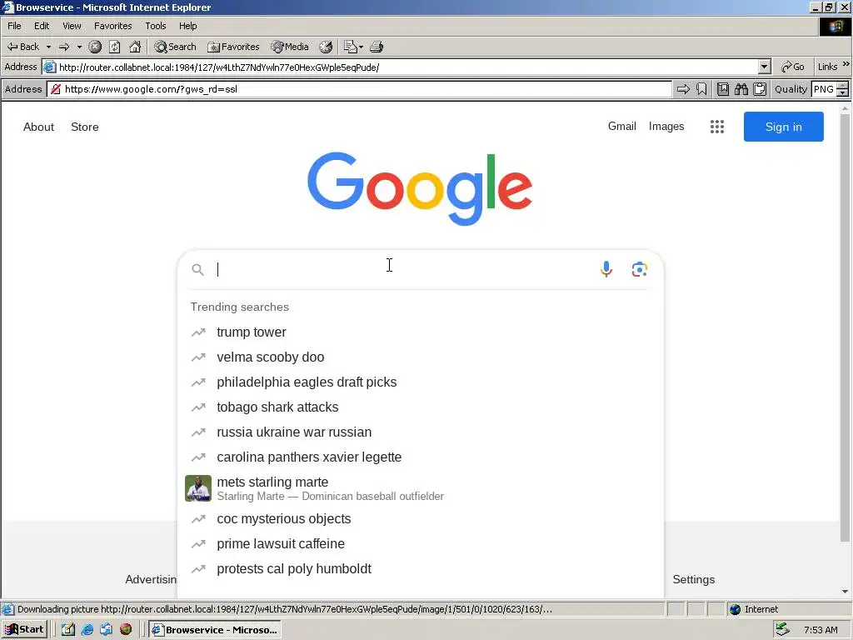Click the Browservice find binoculars icon

[741, 89]
